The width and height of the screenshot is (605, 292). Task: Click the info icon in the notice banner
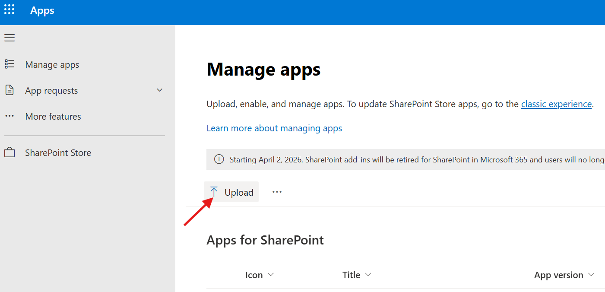[219, 159]
